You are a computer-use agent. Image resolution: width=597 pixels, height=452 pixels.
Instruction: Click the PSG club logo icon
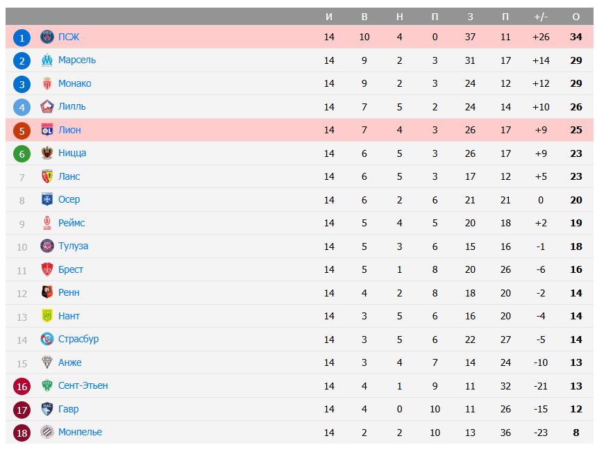[x=47, y=37]
